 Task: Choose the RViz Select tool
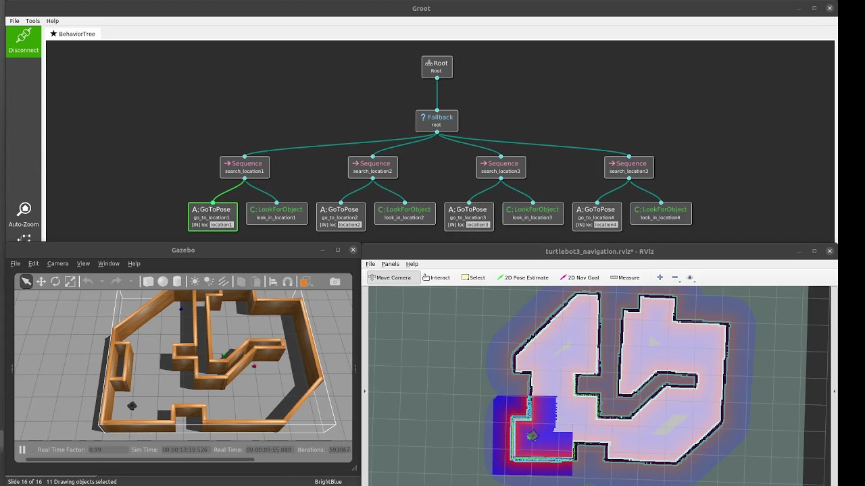(x=473, y=277)
